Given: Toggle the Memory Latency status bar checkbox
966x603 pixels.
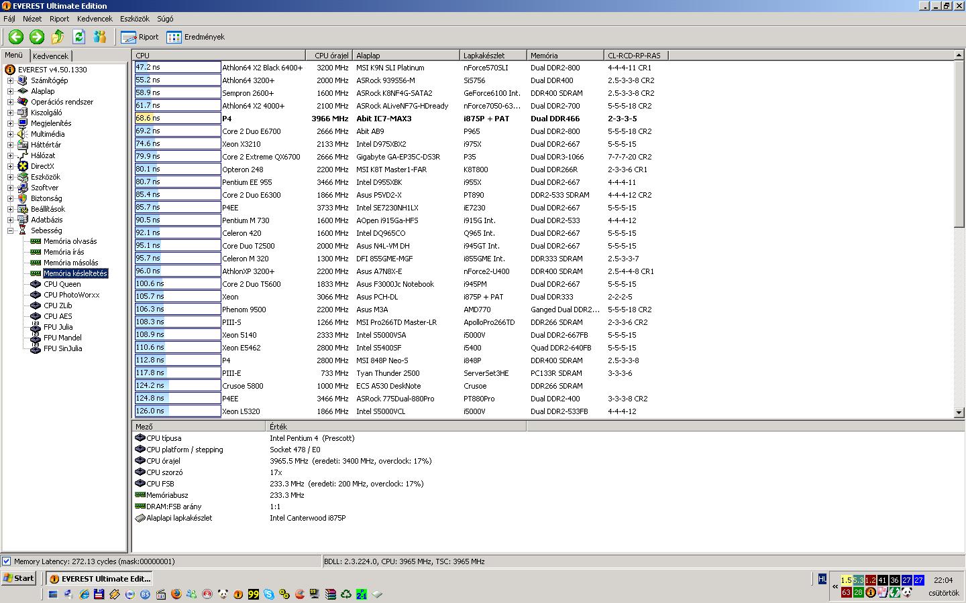Looking at the screenshot, I should coord(7,561).
